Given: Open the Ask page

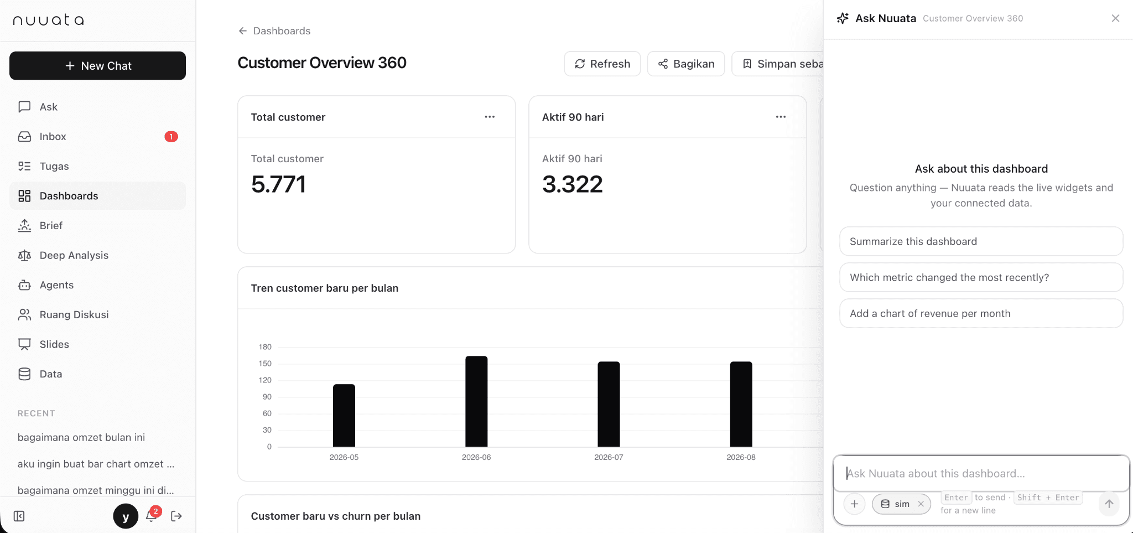Looking at the screenshot, I should [x=97, y=107].
